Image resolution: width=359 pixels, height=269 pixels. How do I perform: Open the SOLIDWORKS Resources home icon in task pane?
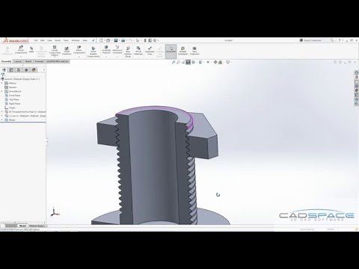(x=357, y=72)
